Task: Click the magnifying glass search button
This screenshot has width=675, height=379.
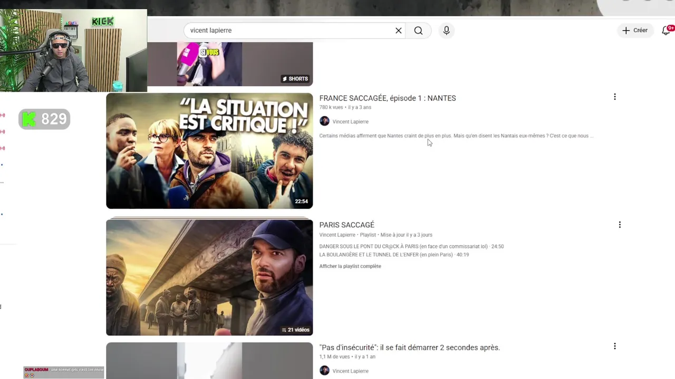Action: click(418, 31)
